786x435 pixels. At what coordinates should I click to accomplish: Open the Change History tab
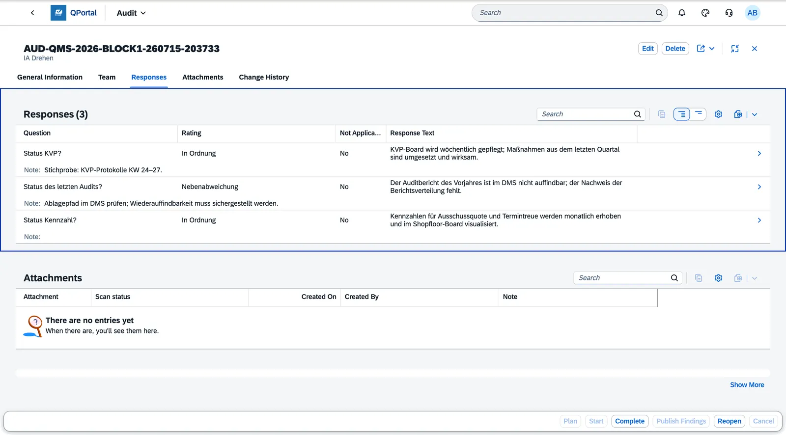click(264, 77)
